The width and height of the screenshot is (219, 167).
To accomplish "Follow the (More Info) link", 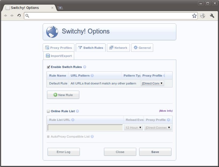I will pyautogui.click(x=166, y=111).
